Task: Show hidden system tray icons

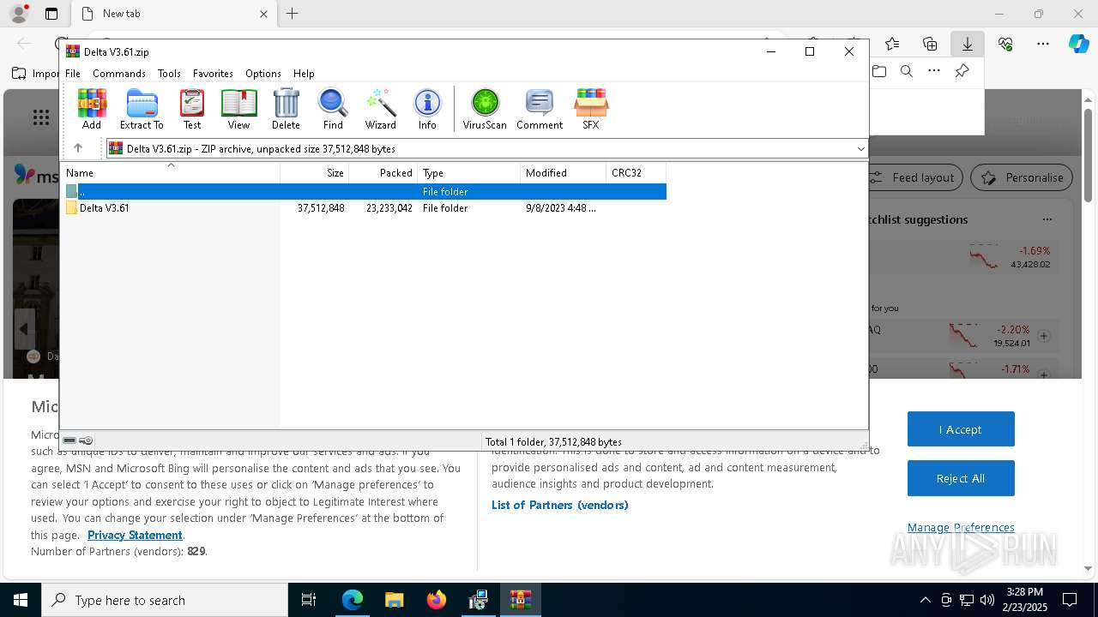Action: pyautogui.click(x=925, y=600)
